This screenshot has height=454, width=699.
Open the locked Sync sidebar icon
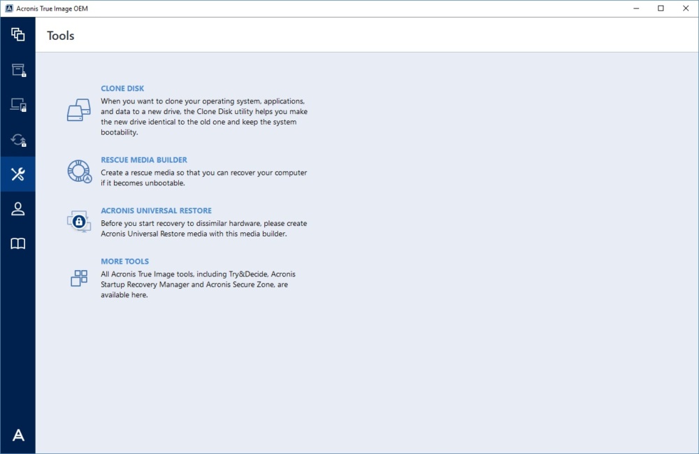point(18,140)
